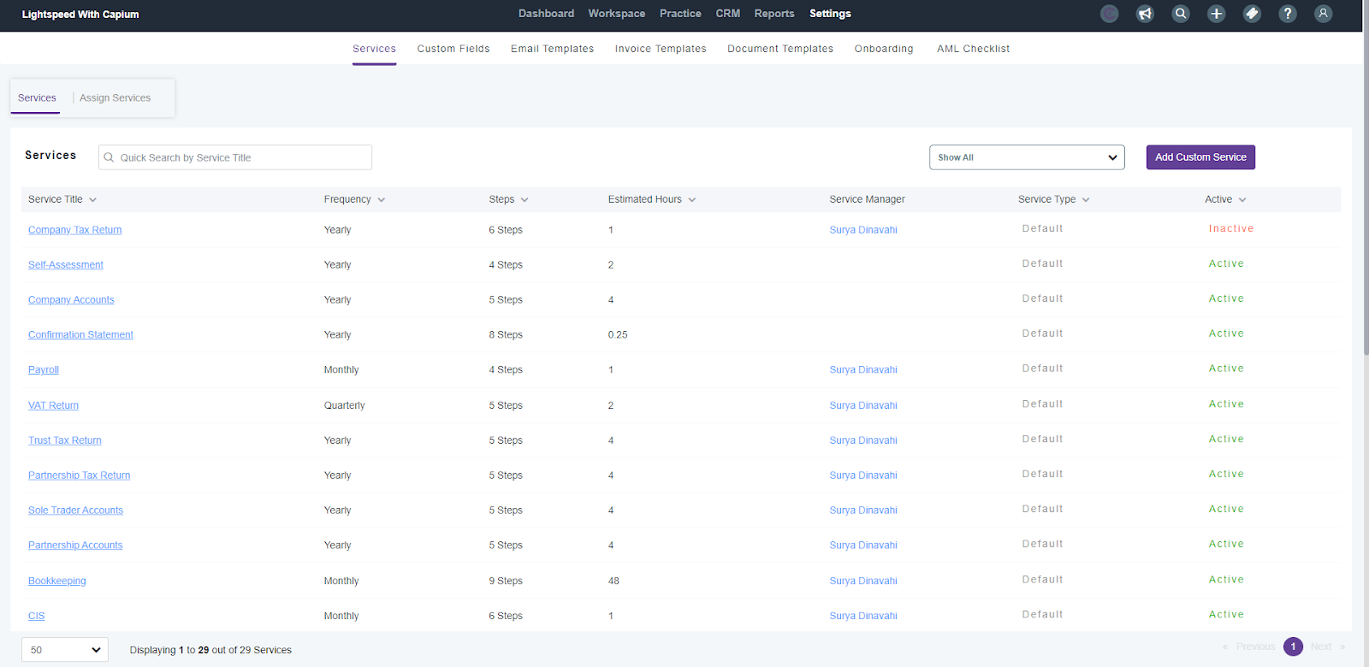Click Inactive status of Company Tax Return

(1231, 228)
